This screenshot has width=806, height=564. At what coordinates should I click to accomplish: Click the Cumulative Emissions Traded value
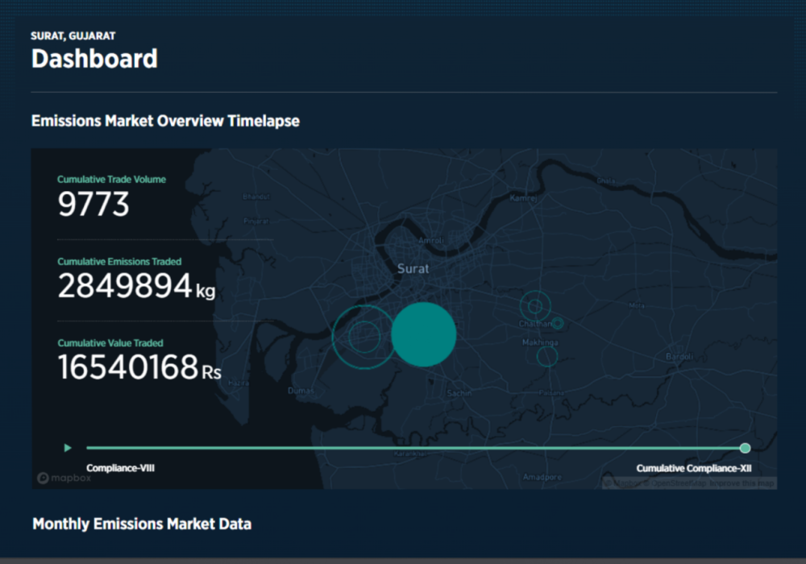pyautogui.click(x=124, y=286)
